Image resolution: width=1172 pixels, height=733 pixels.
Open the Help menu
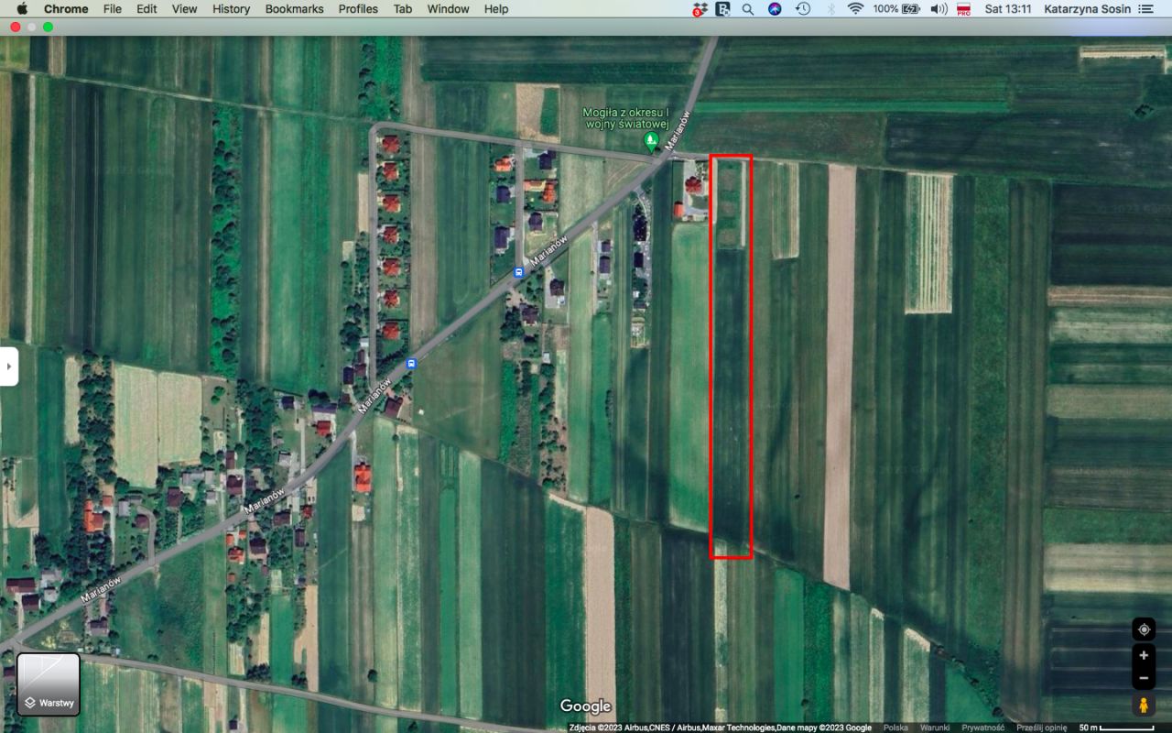(x=496, y=9)
